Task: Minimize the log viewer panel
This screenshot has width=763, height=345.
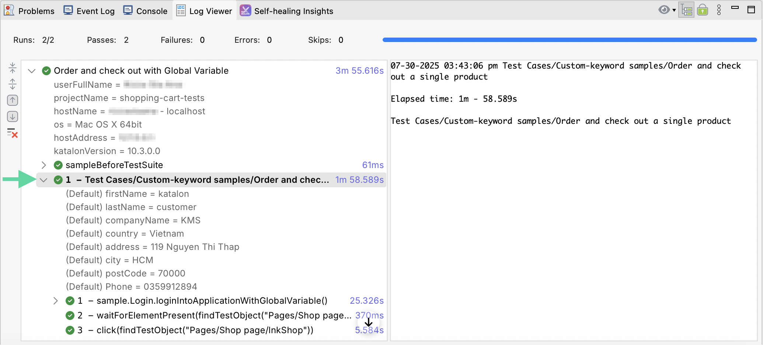Action: 735,7
